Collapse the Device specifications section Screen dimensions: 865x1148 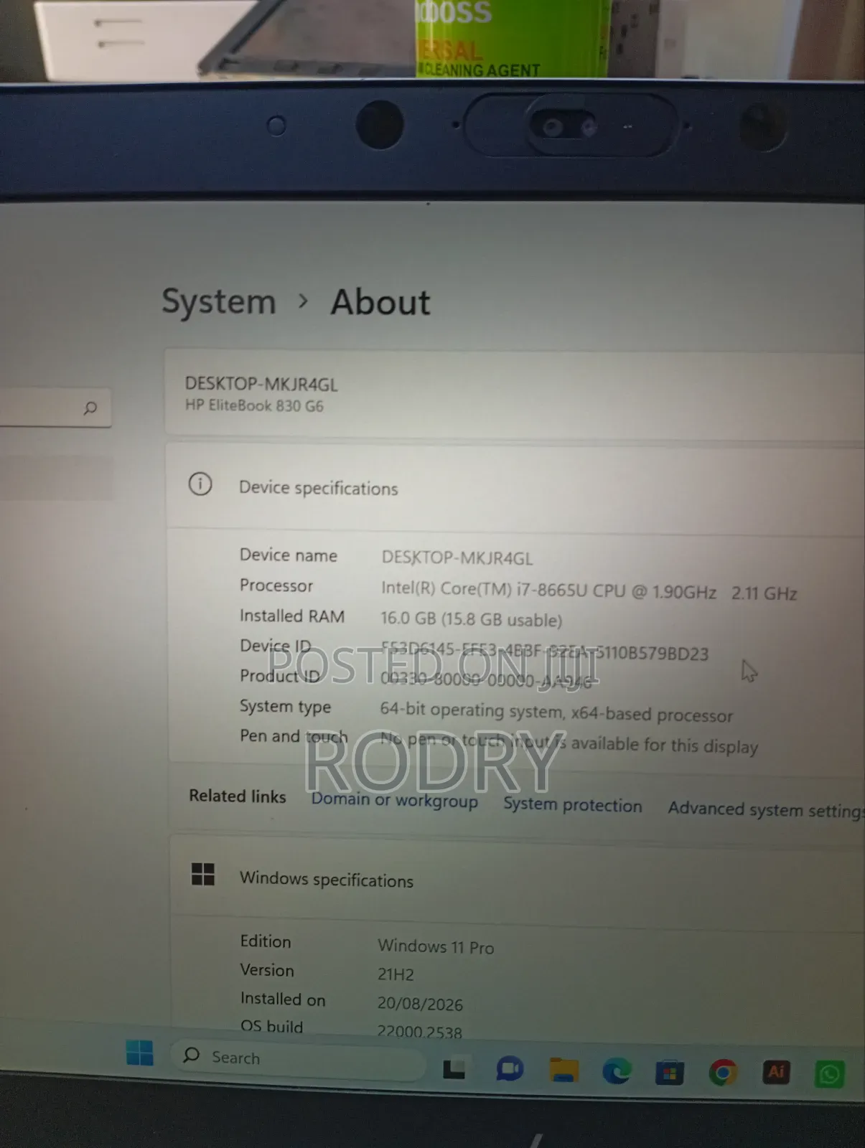[x=515, y=486]
